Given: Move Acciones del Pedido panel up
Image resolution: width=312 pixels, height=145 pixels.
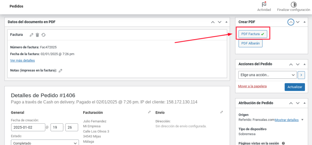Looking at the screenshot, I should tap(291, 64).
